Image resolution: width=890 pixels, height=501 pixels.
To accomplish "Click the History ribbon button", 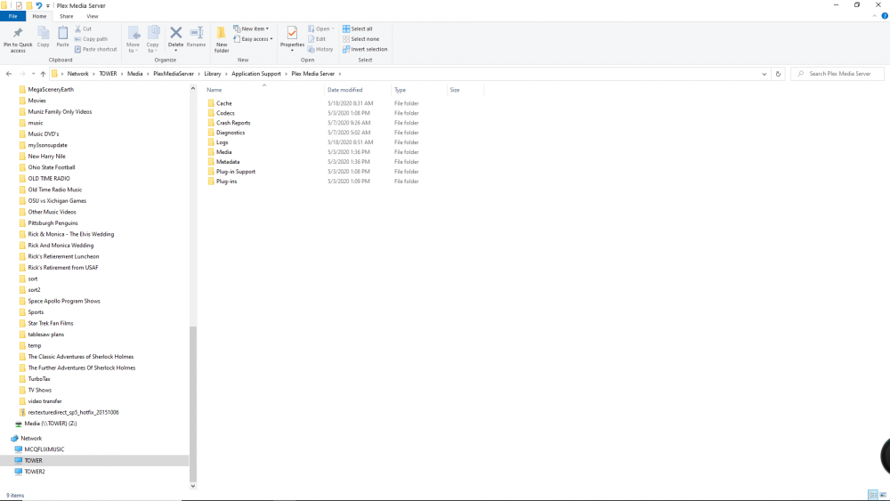I will tap(320, 49).
